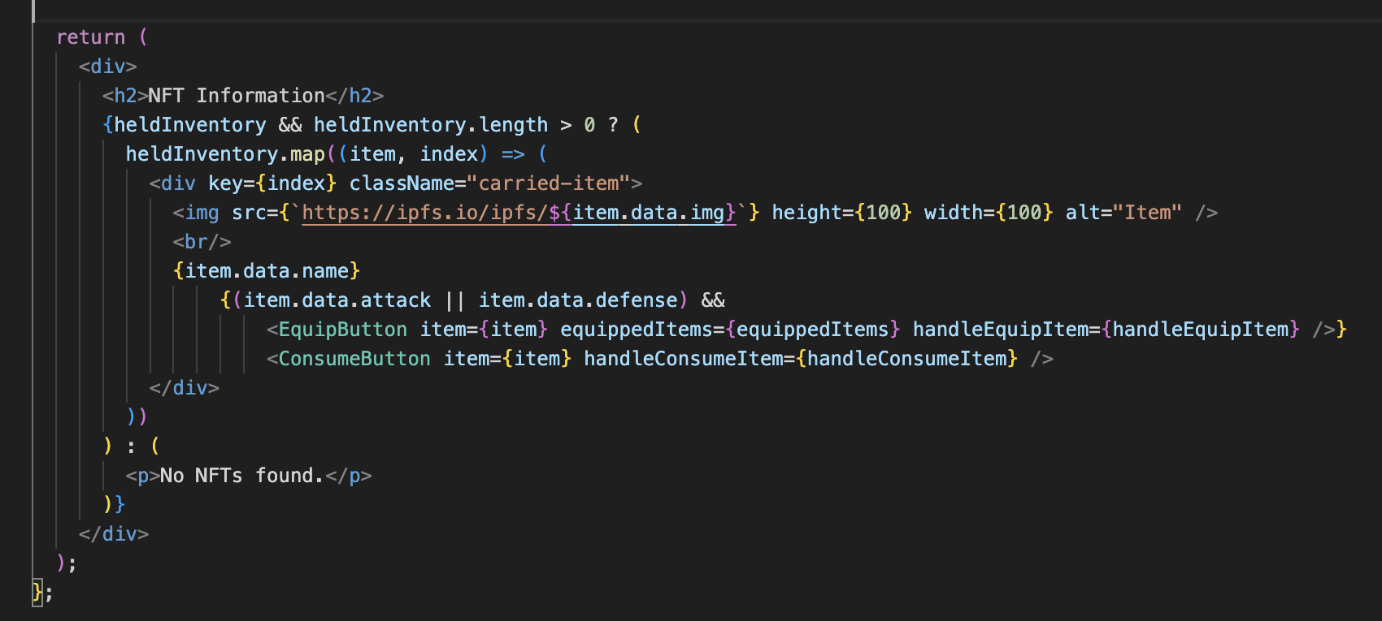Click the key attribute on carried-item div

[224, 183]
